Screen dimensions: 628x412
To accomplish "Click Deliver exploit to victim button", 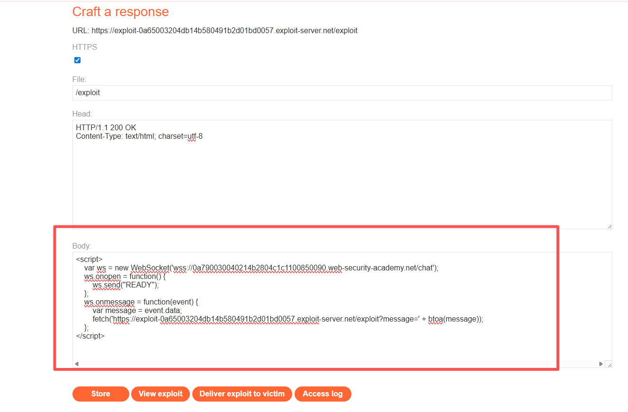I will (x=242, y=394).
